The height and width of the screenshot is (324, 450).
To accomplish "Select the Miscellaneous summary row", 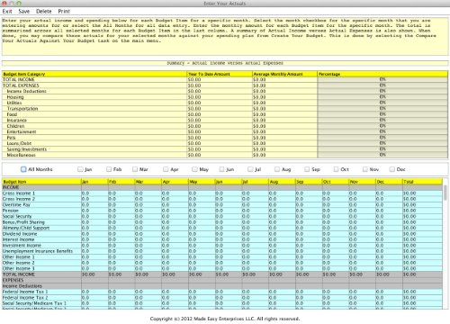I will coord(225,155).
